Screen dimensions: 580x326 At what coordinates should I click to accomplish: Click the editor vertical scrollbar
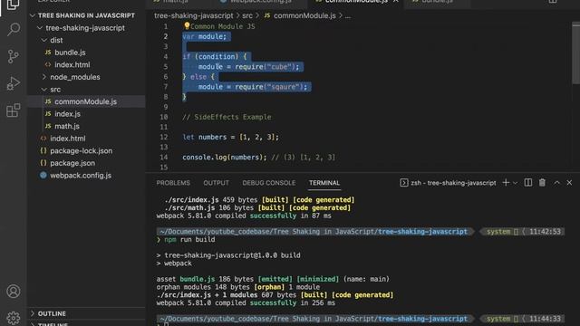pyautogui.click(x=575, y=53)
